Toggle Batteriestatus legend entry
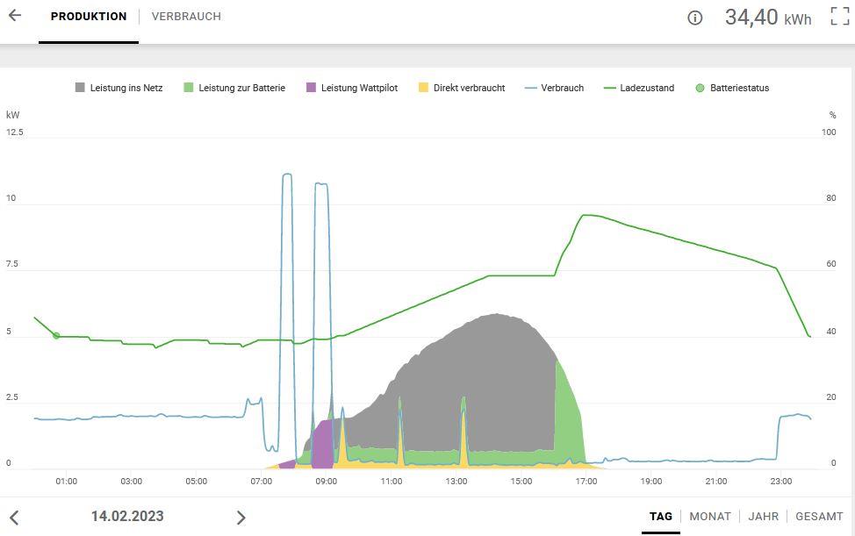The height and width of the screenshot is (536, 855). [732, 88]
